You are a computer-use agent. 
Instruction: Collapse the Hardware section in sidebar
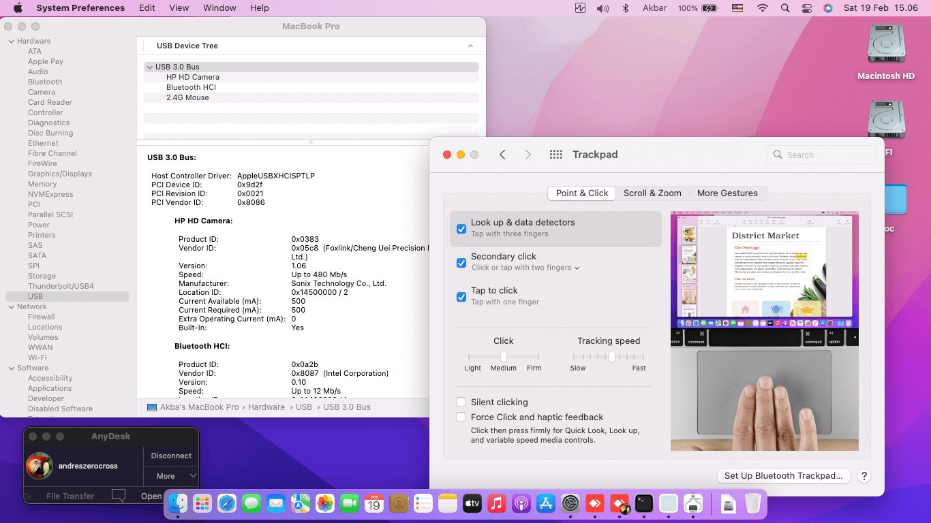coord(11,41)
